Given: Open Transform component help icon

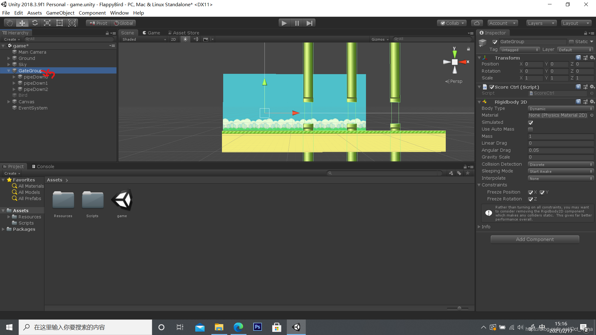Looking at the screenshot, I should click(578, 58).
